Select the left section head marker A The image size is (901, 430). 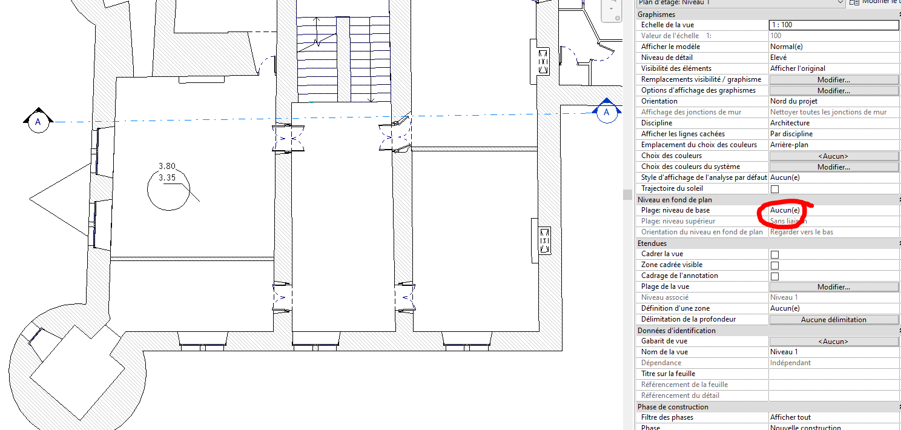[38, 120]
